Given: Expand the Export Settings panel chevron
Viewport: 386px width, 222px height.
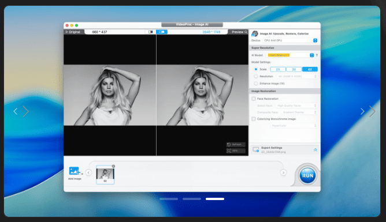Looking at the screenshot, I should tap(316, 150).
